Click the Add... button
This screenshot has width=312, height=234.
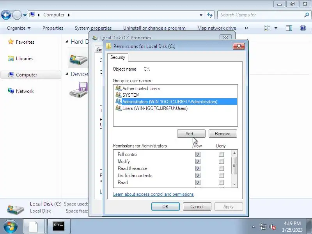[x=191, y=134]
